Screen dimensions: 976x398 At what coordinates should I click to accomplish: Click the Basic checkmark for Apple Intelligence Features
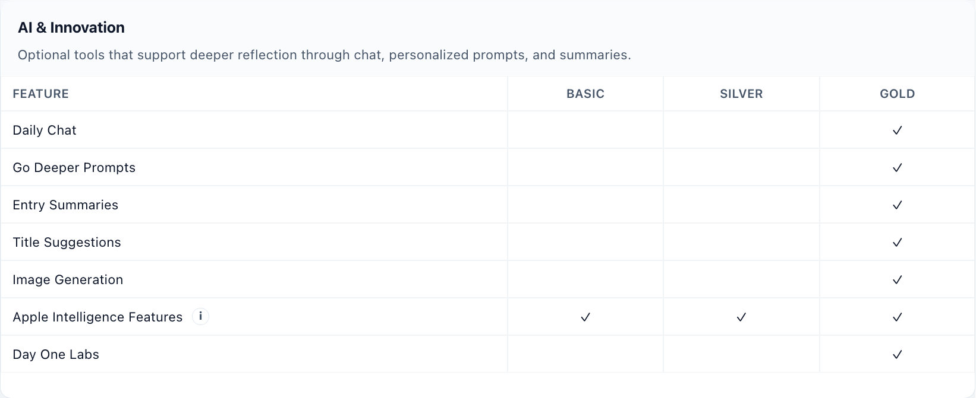pyautogui.click(x=585, y=317)
